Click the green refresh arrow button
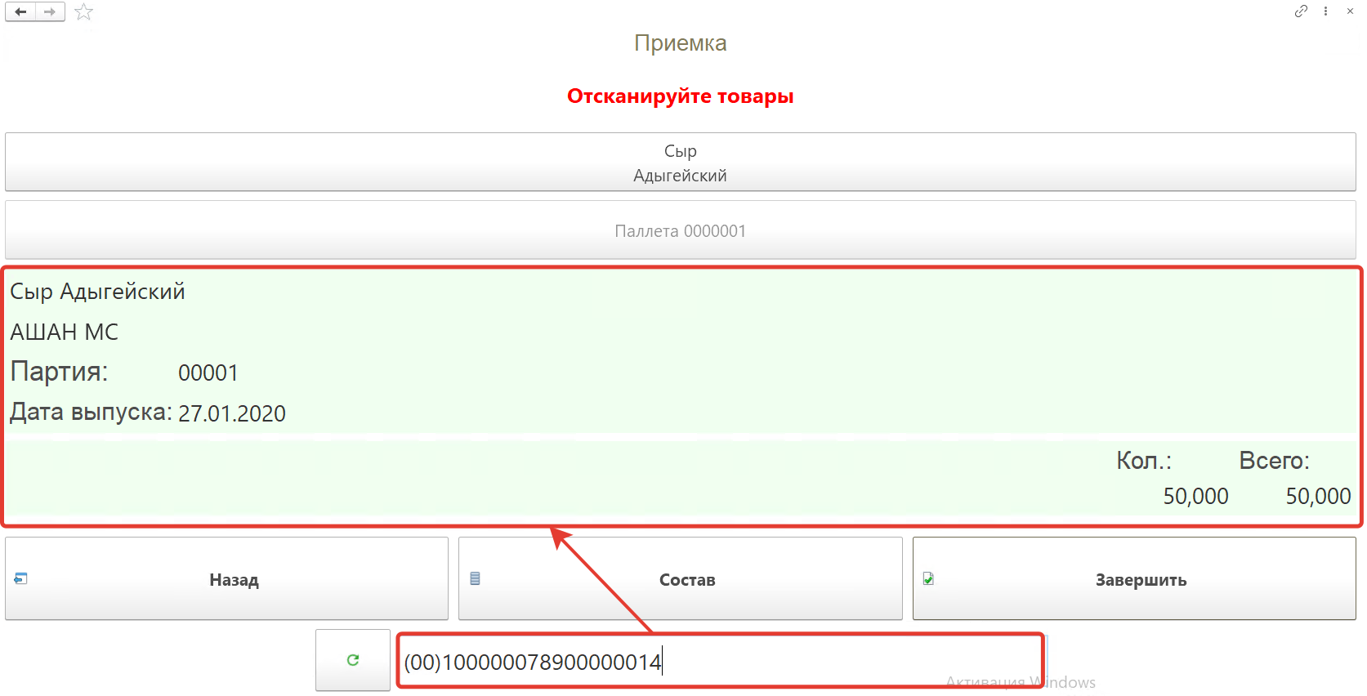The image size is (1367, 696). tap(353, 660)
